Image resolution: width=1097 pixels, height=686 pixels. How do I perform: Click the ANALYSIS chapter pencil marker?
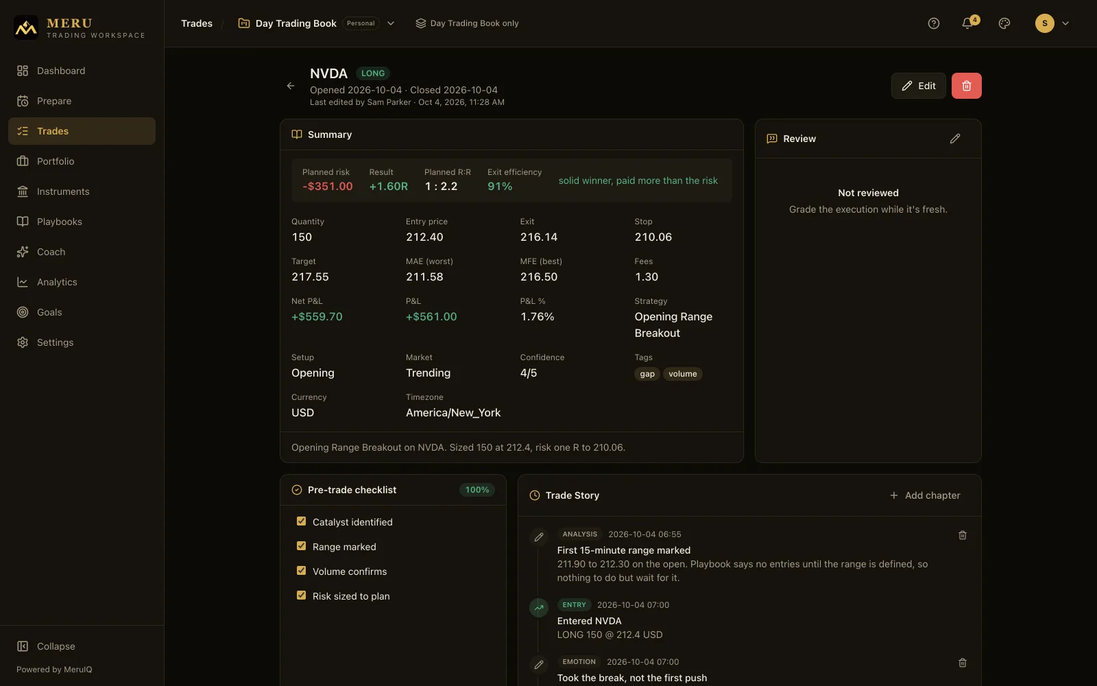pos(539,537)
